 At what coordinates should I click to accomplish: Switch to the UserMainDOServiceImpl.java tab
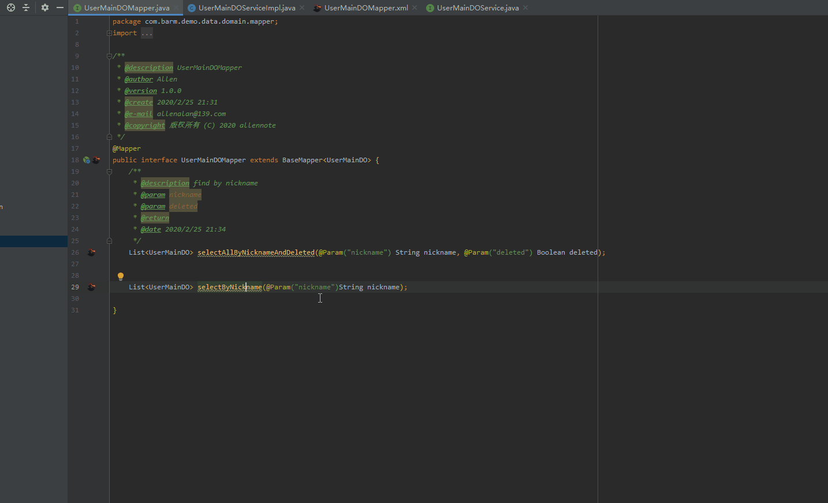(x=247, y=8)
